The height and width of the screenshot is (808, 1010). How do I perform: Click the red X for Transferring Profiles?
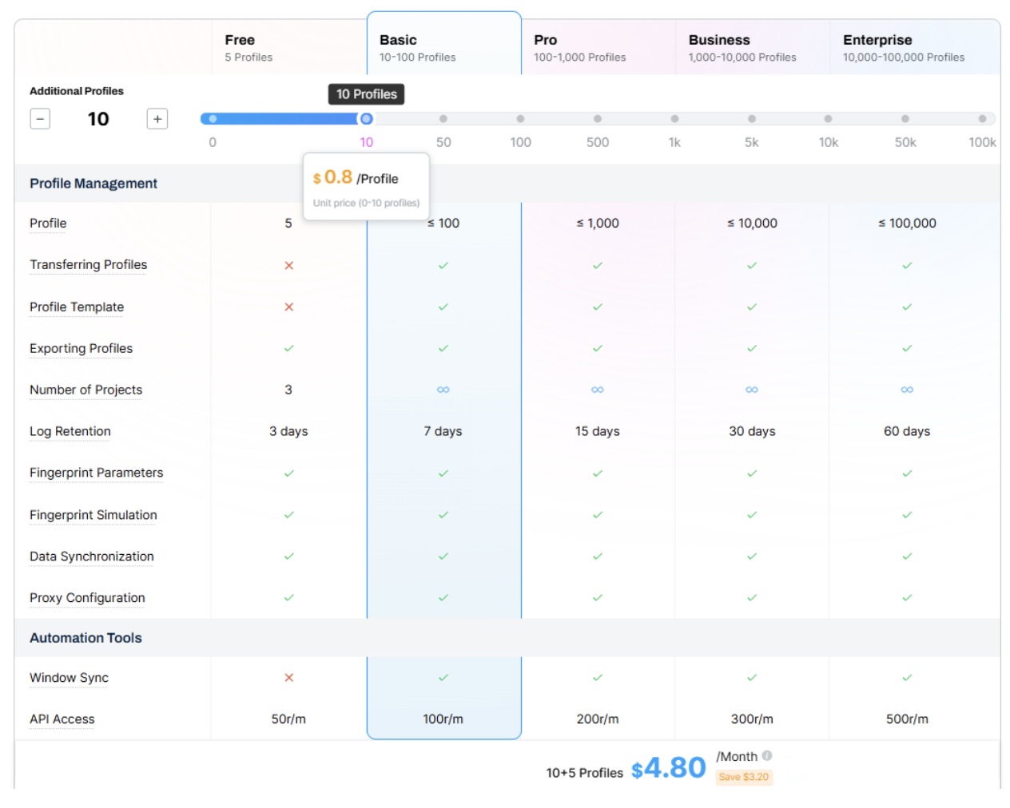coord(288,265)
